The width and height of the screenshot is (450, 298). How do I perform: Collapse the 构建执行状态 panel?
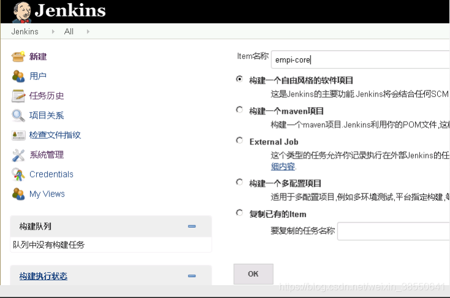tap(192, 276)
